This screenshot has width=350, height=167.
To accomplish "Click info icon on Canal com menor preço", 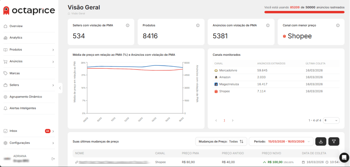I will (338, 25).
